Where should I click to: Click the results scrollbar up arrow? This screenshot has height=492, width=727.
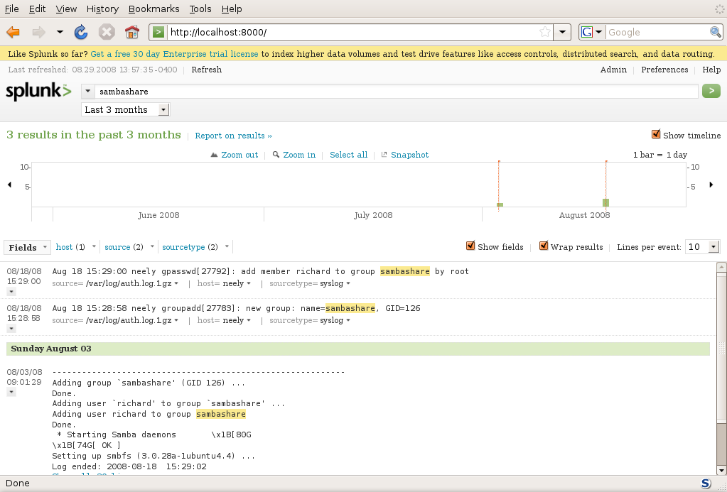[721, 268]
